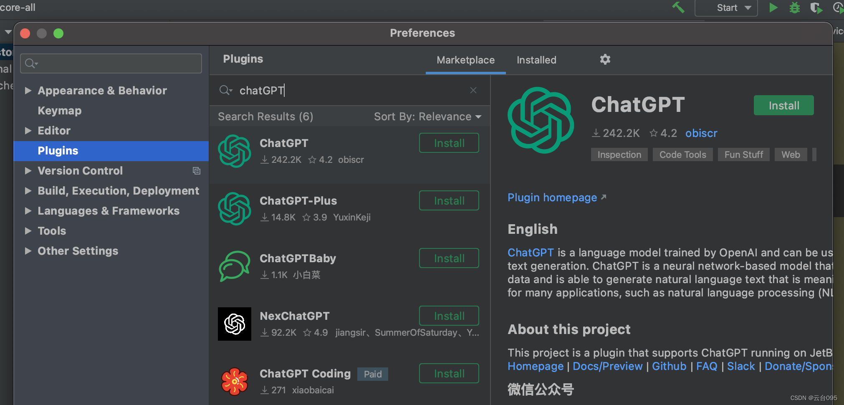Click large ChatGPT logo in details pane
Screen dimensions: 844x405
pyautogui.click(x=541, y=120)
